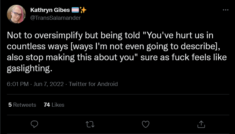Viewport: 235px width, 134px height.
Task: Click the reply speech bubble icon
Action: click(x=34, y=124)
